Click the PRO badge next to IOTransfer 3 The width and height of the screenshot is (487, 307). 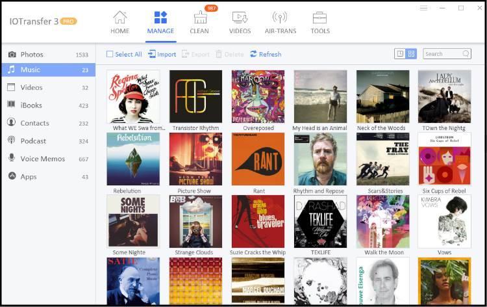[x=68, y=21]
